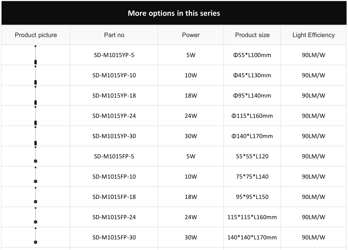Click the SD-M1015YP-30 lamp image
The image size is (348, 250).
tap(36, 136)
